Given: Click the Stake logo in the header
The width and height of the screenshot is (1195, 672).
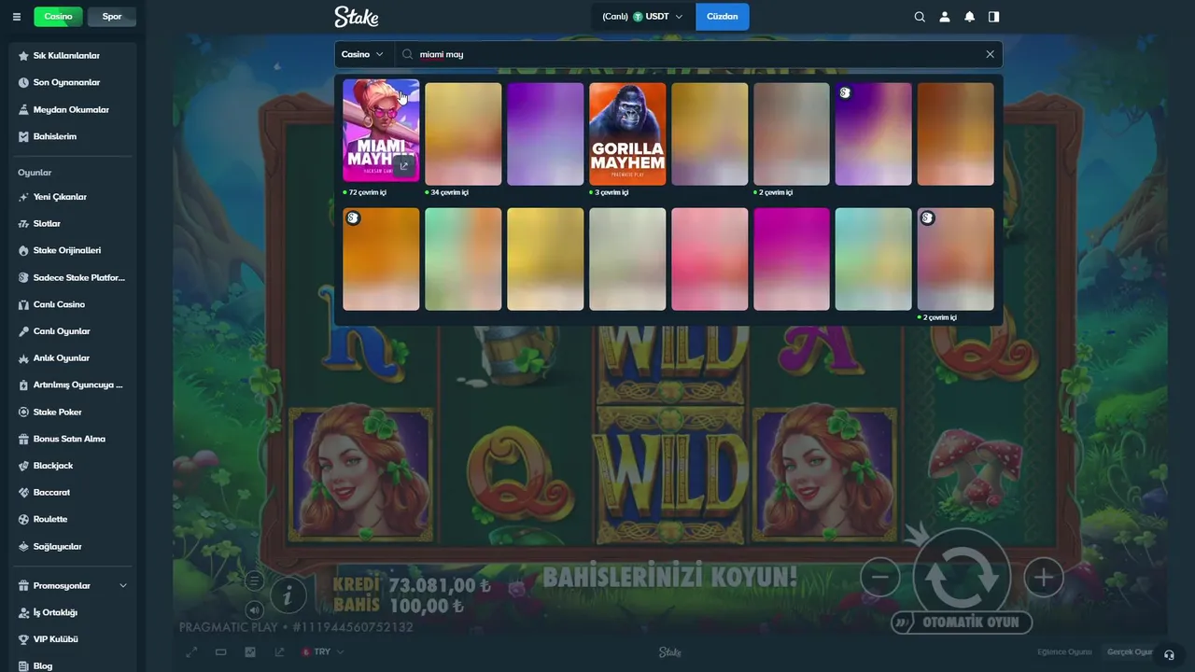Looking at the screenshot, I should (x=357, y=17).
